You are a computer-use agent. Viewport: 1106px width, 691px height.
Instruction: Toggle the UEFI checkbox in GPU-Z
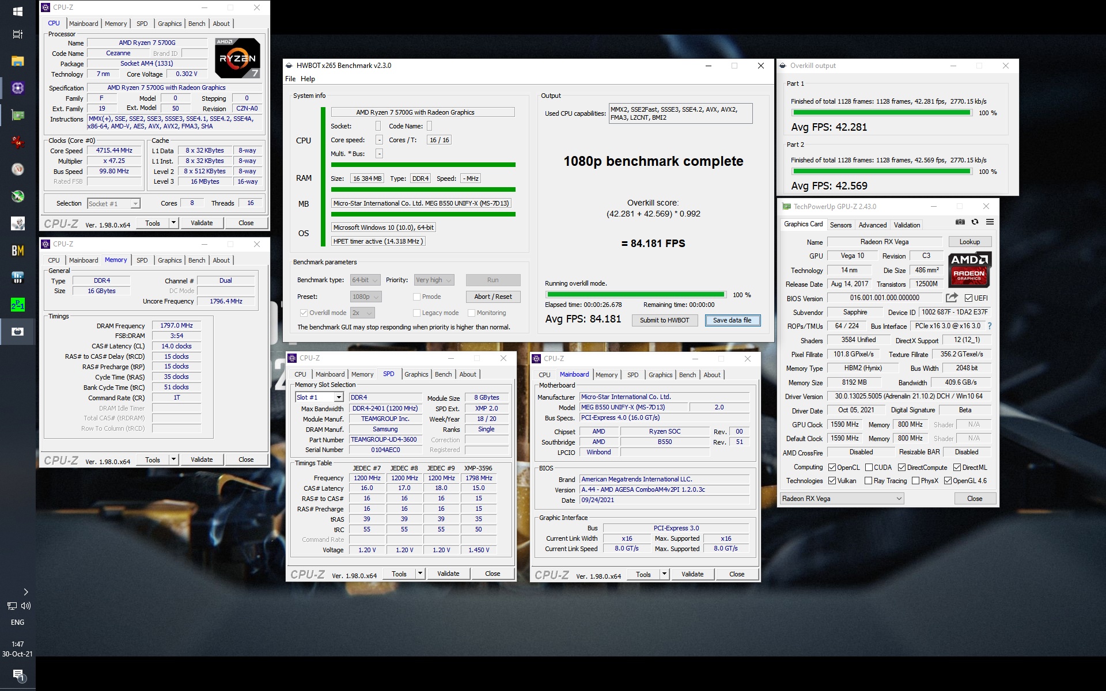pyautogui.click(x=969, y=298)
